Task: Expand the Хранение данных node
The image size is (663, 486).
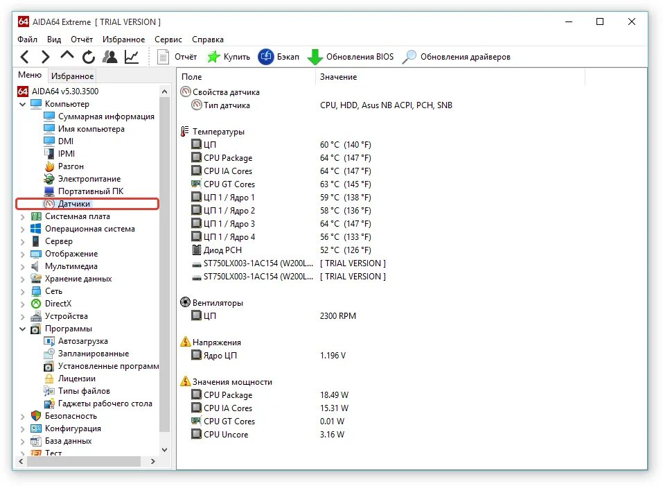Action: click(22, 279)
